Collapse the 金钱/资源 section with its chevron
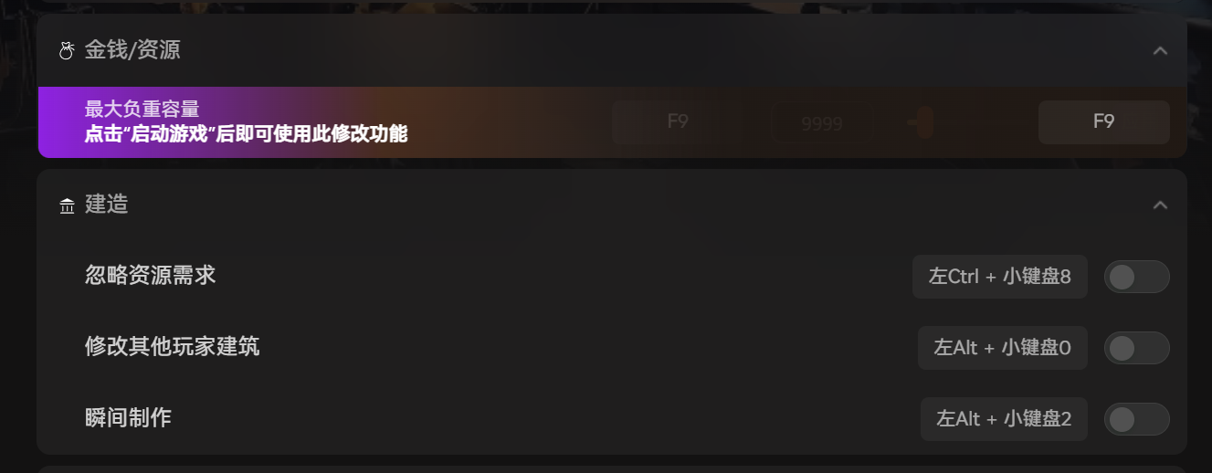This screenshot has height=473, width=1212. coord(1160,50)
